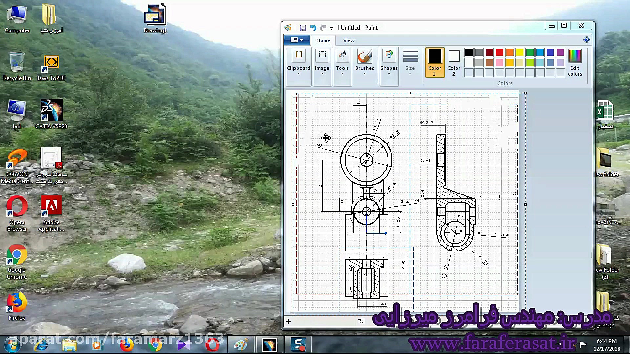Open the Paint file menu button
630x354 pixels.
[297, 40]
